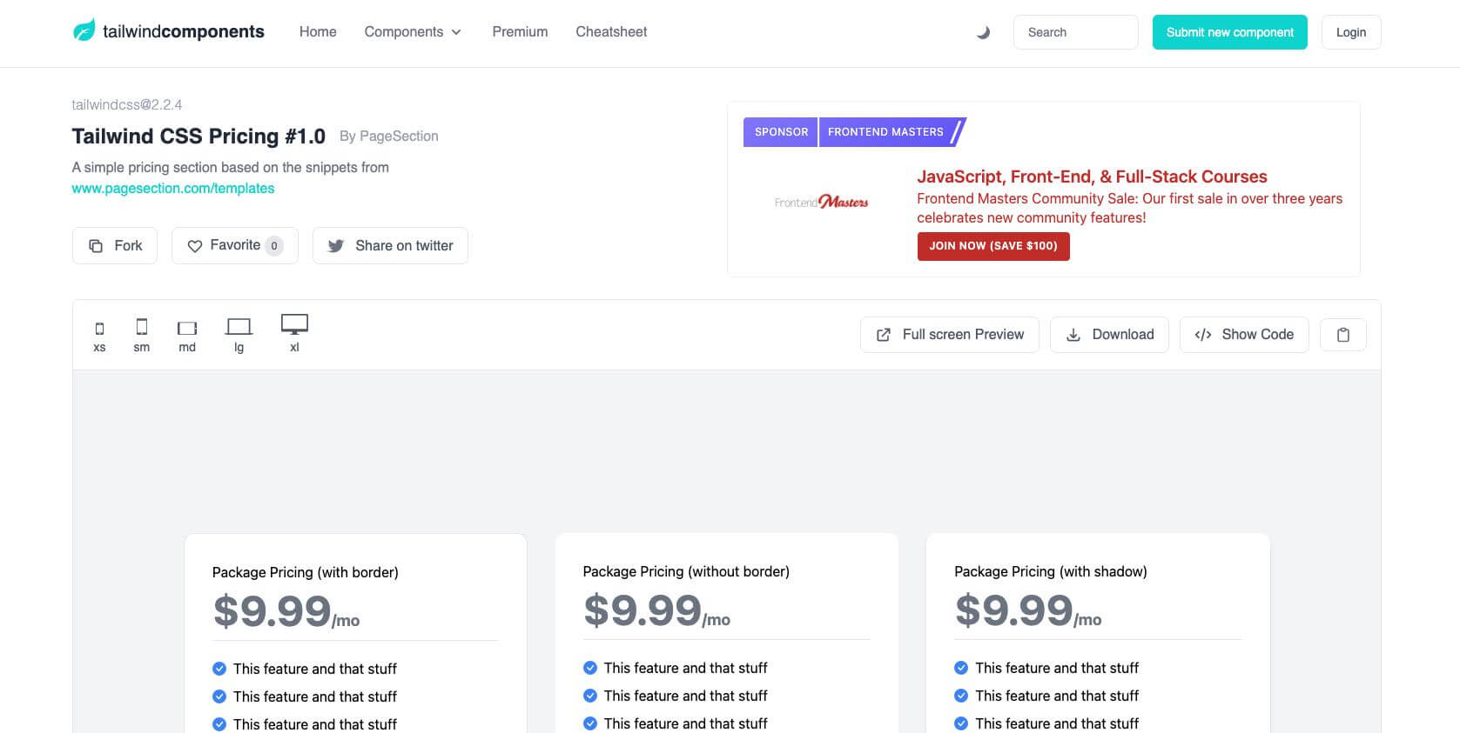
Task: Download the component
Action: pyautogui.click(x=1109, y=335)
